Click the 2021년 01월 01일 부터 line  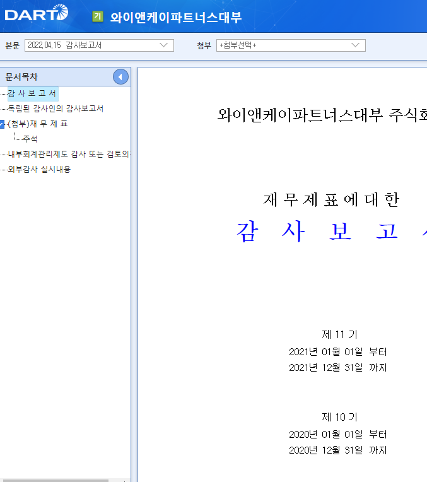(337, 352)
